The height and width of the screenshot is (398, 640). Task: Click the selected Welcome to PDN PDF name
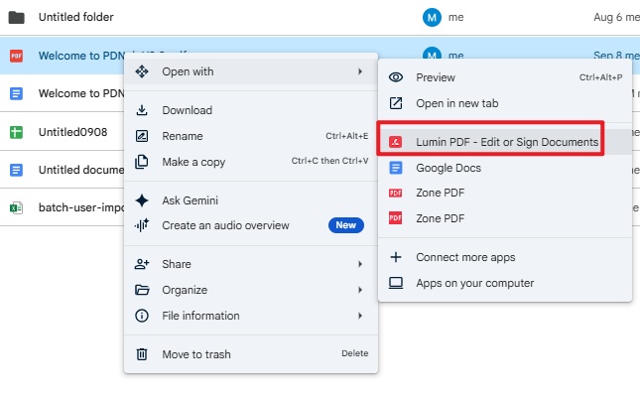coord(81,56)
